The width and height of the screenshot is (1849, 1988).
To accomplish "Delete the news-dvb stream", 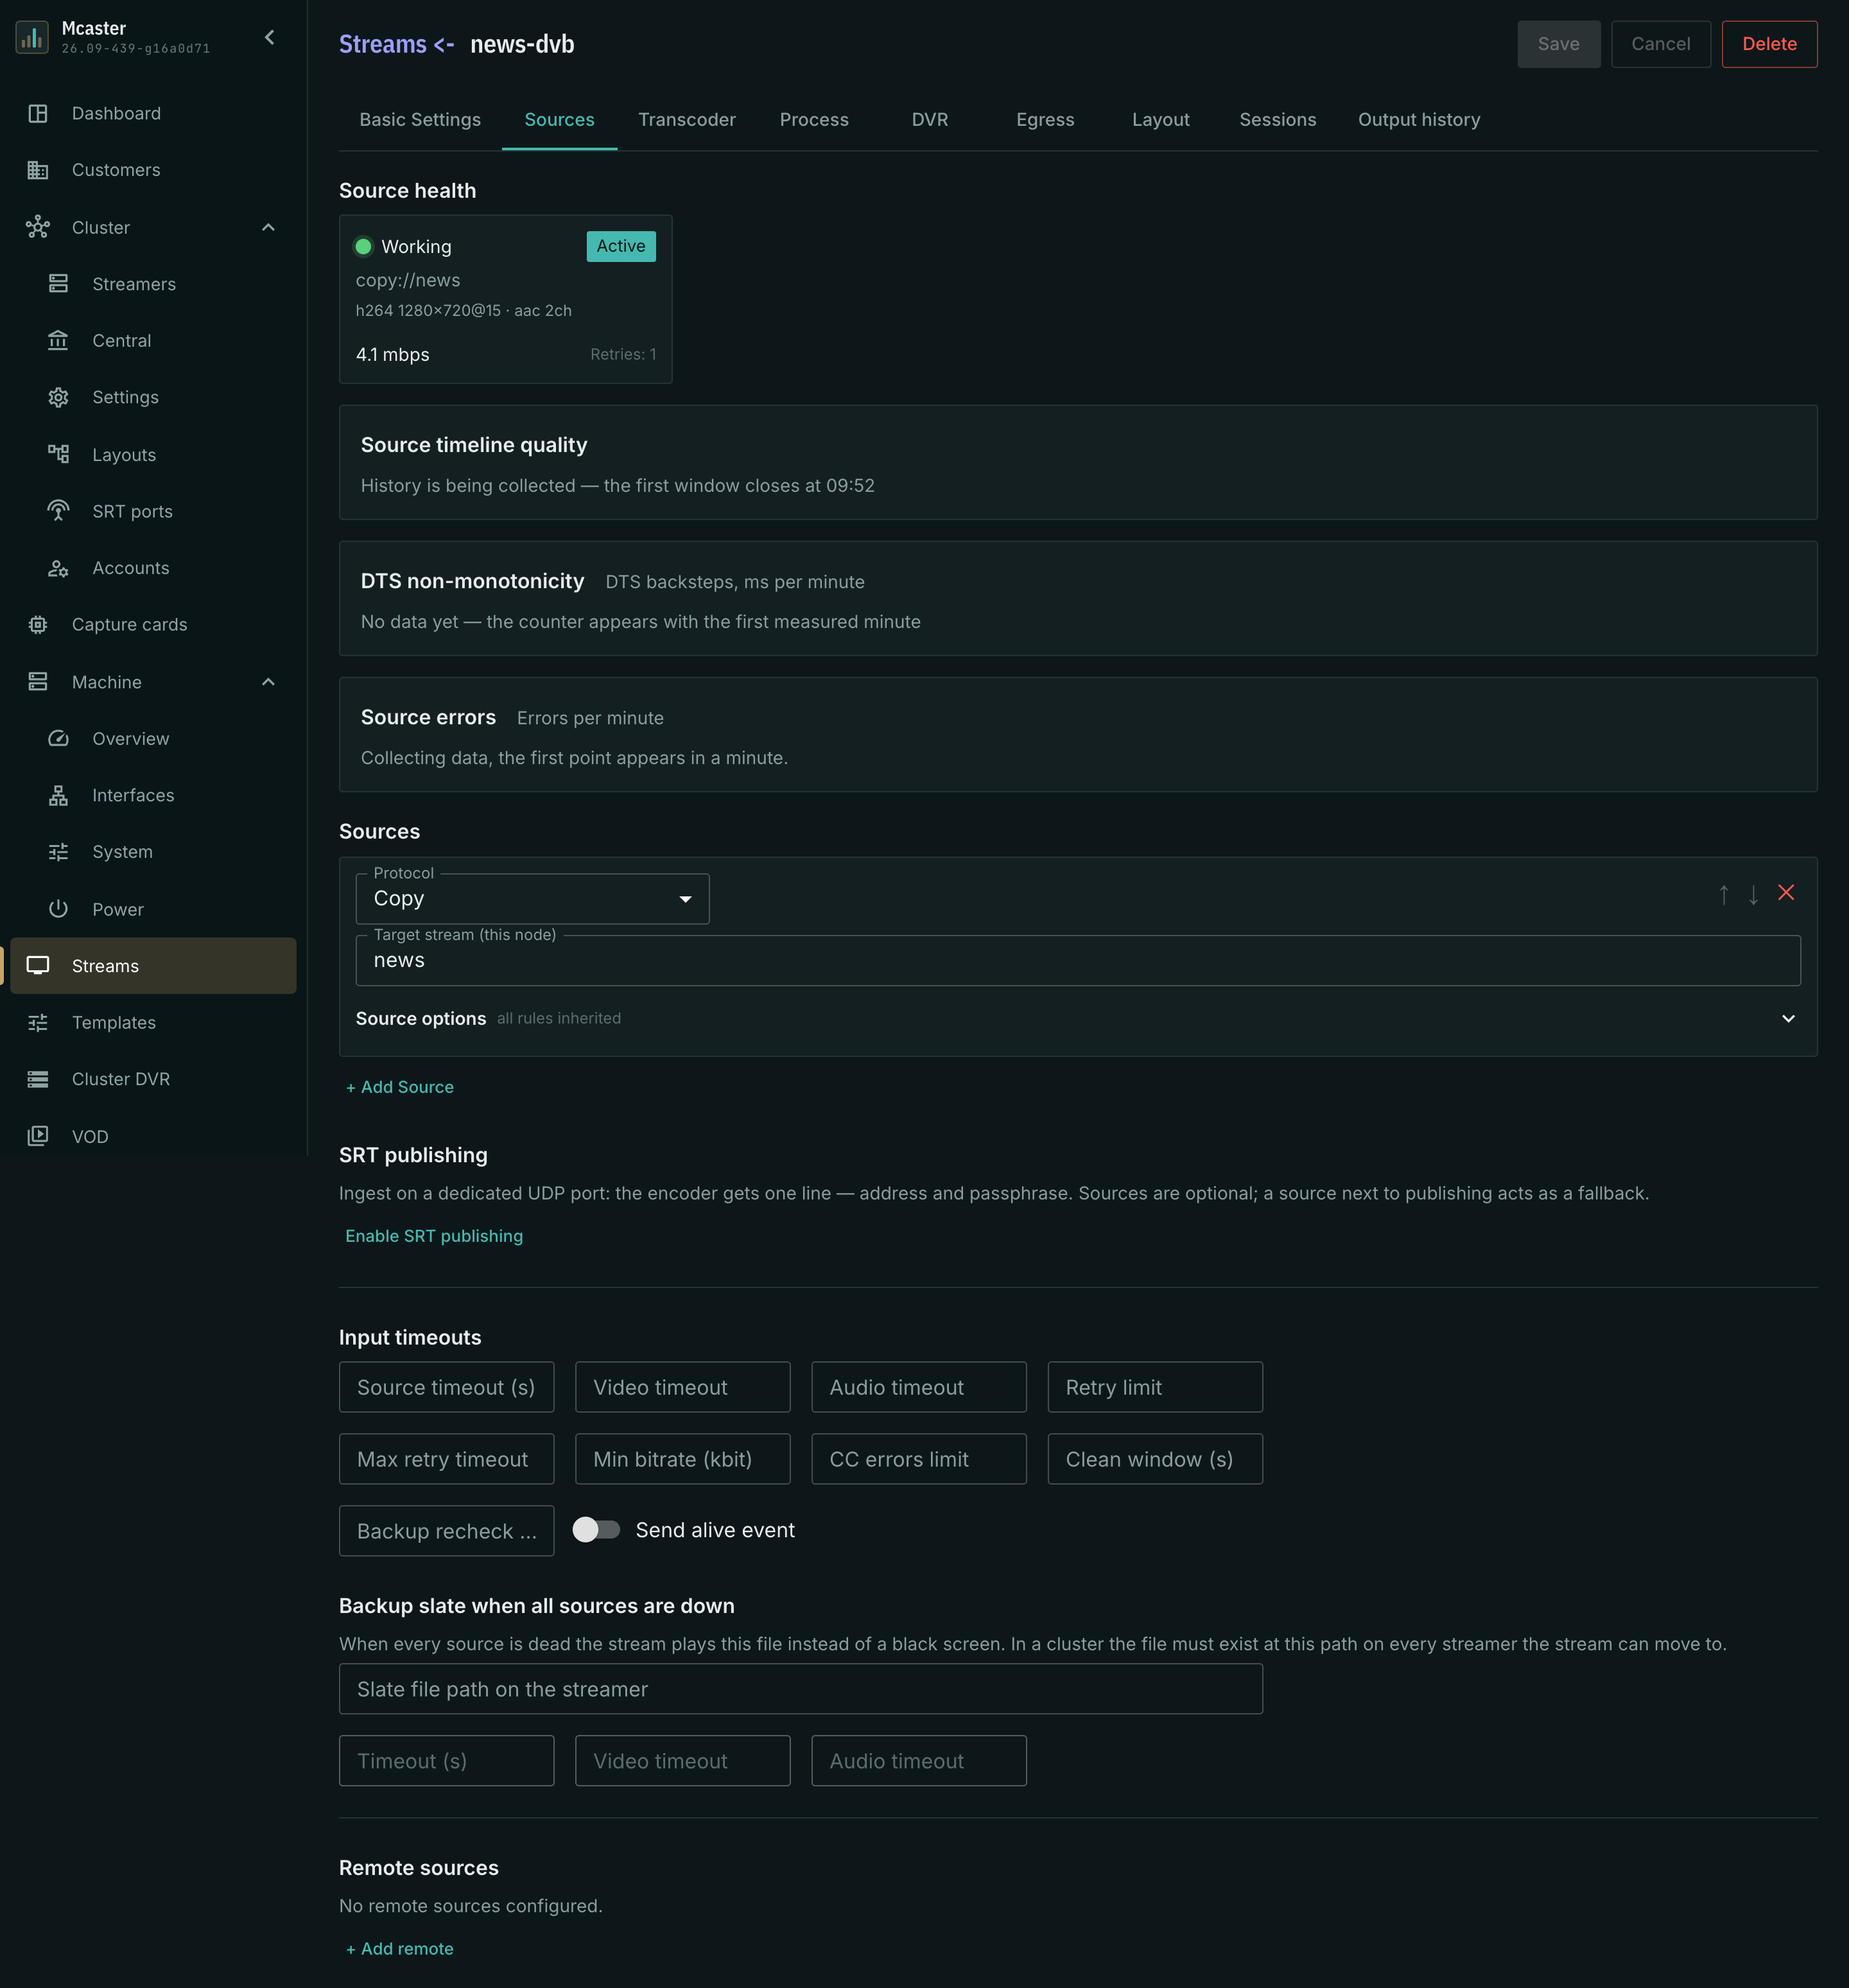I will pos(1769,44).
